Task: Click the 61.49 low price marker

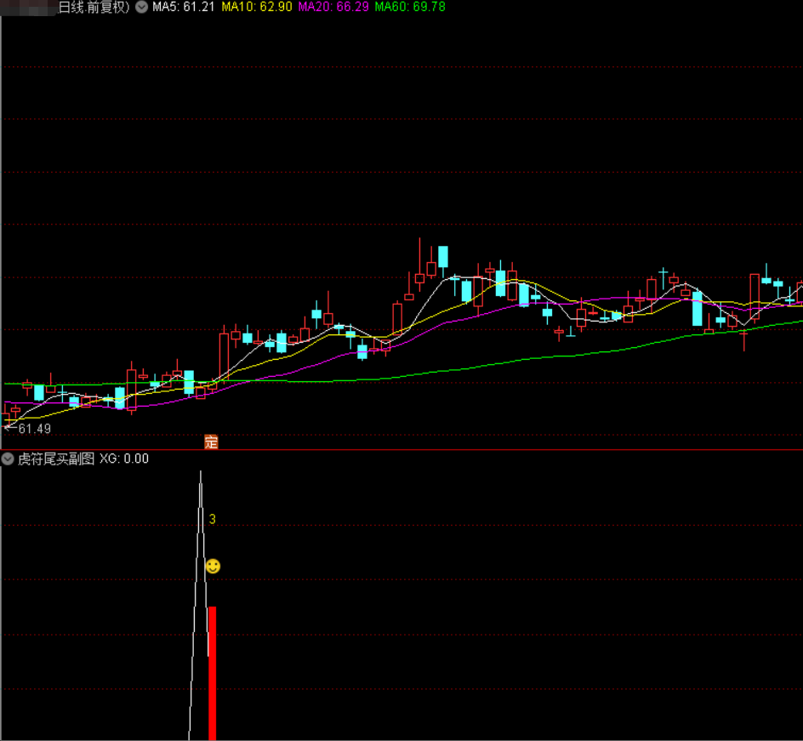Action: (x=34, y=429)
